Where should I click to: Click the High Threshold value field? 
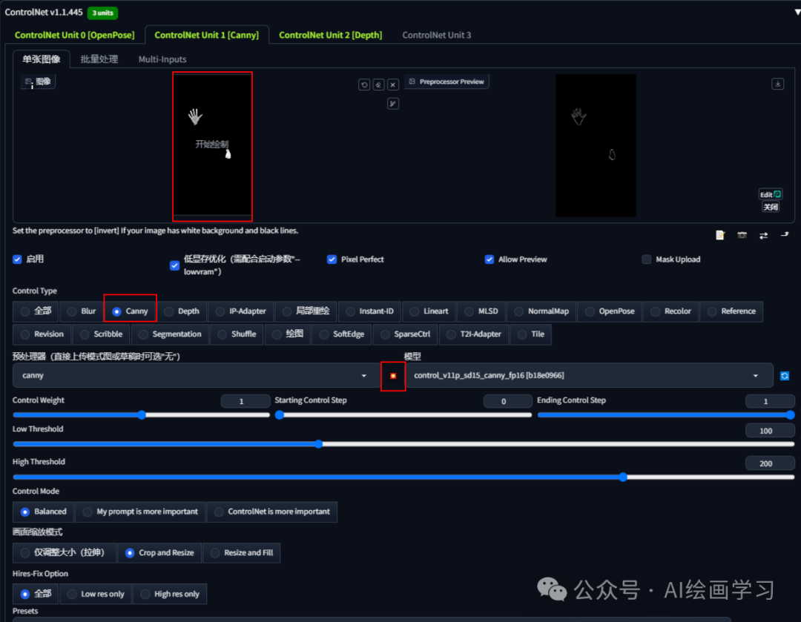pos(770,463)
